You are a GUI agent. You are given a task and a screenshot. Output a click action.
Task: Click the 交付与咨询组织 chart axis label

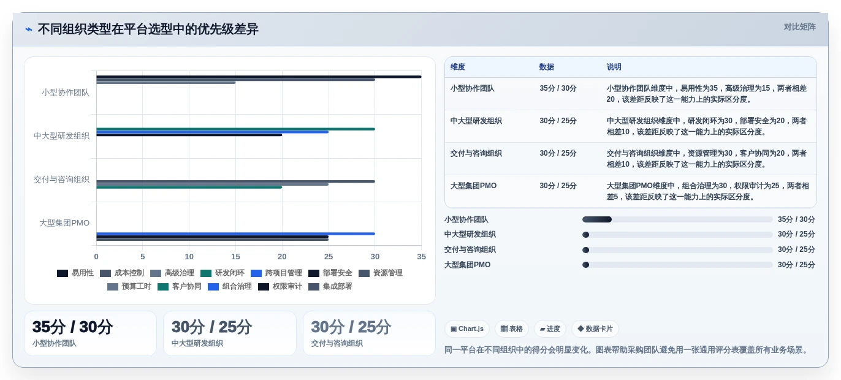pyautogui.click(x=61, y=180)
